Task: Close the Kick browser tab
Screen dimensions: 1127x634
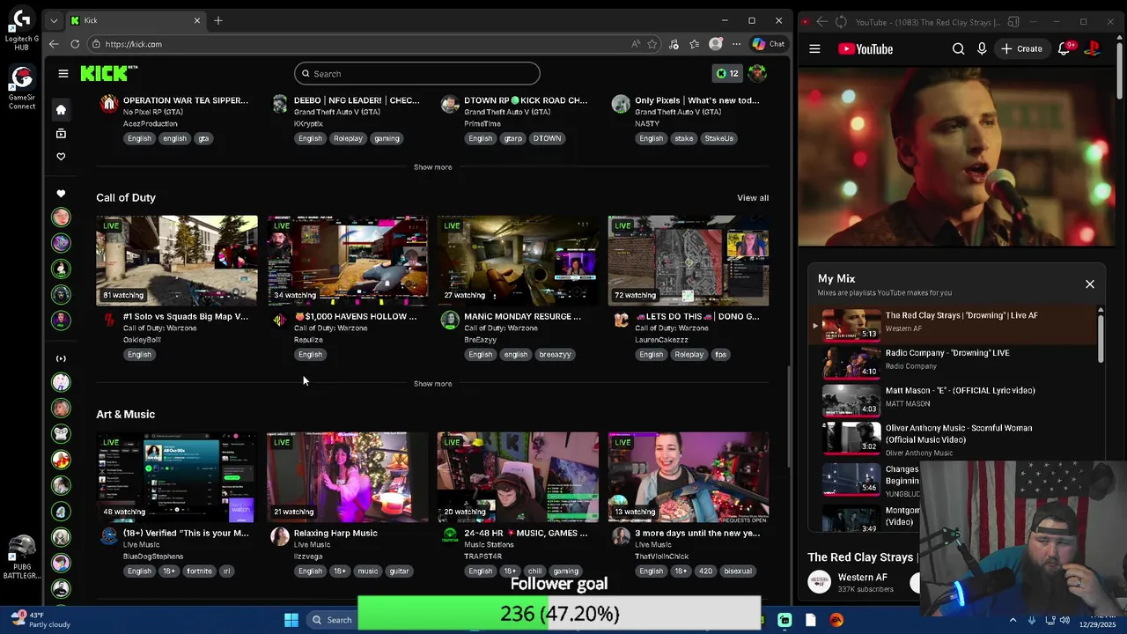Action: tap(197, 20)
